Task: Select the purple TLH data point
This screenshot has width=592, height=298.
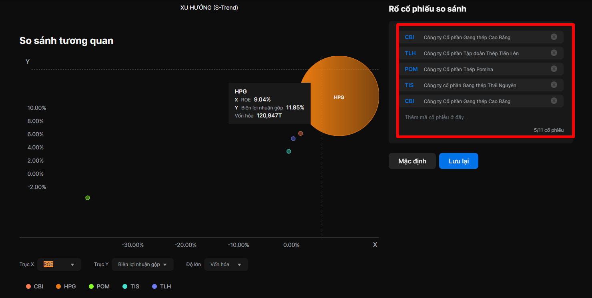Action: (293, 139)
